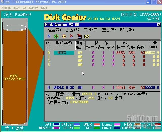Minimize the Virtual PC window

[x=148, y=2]
